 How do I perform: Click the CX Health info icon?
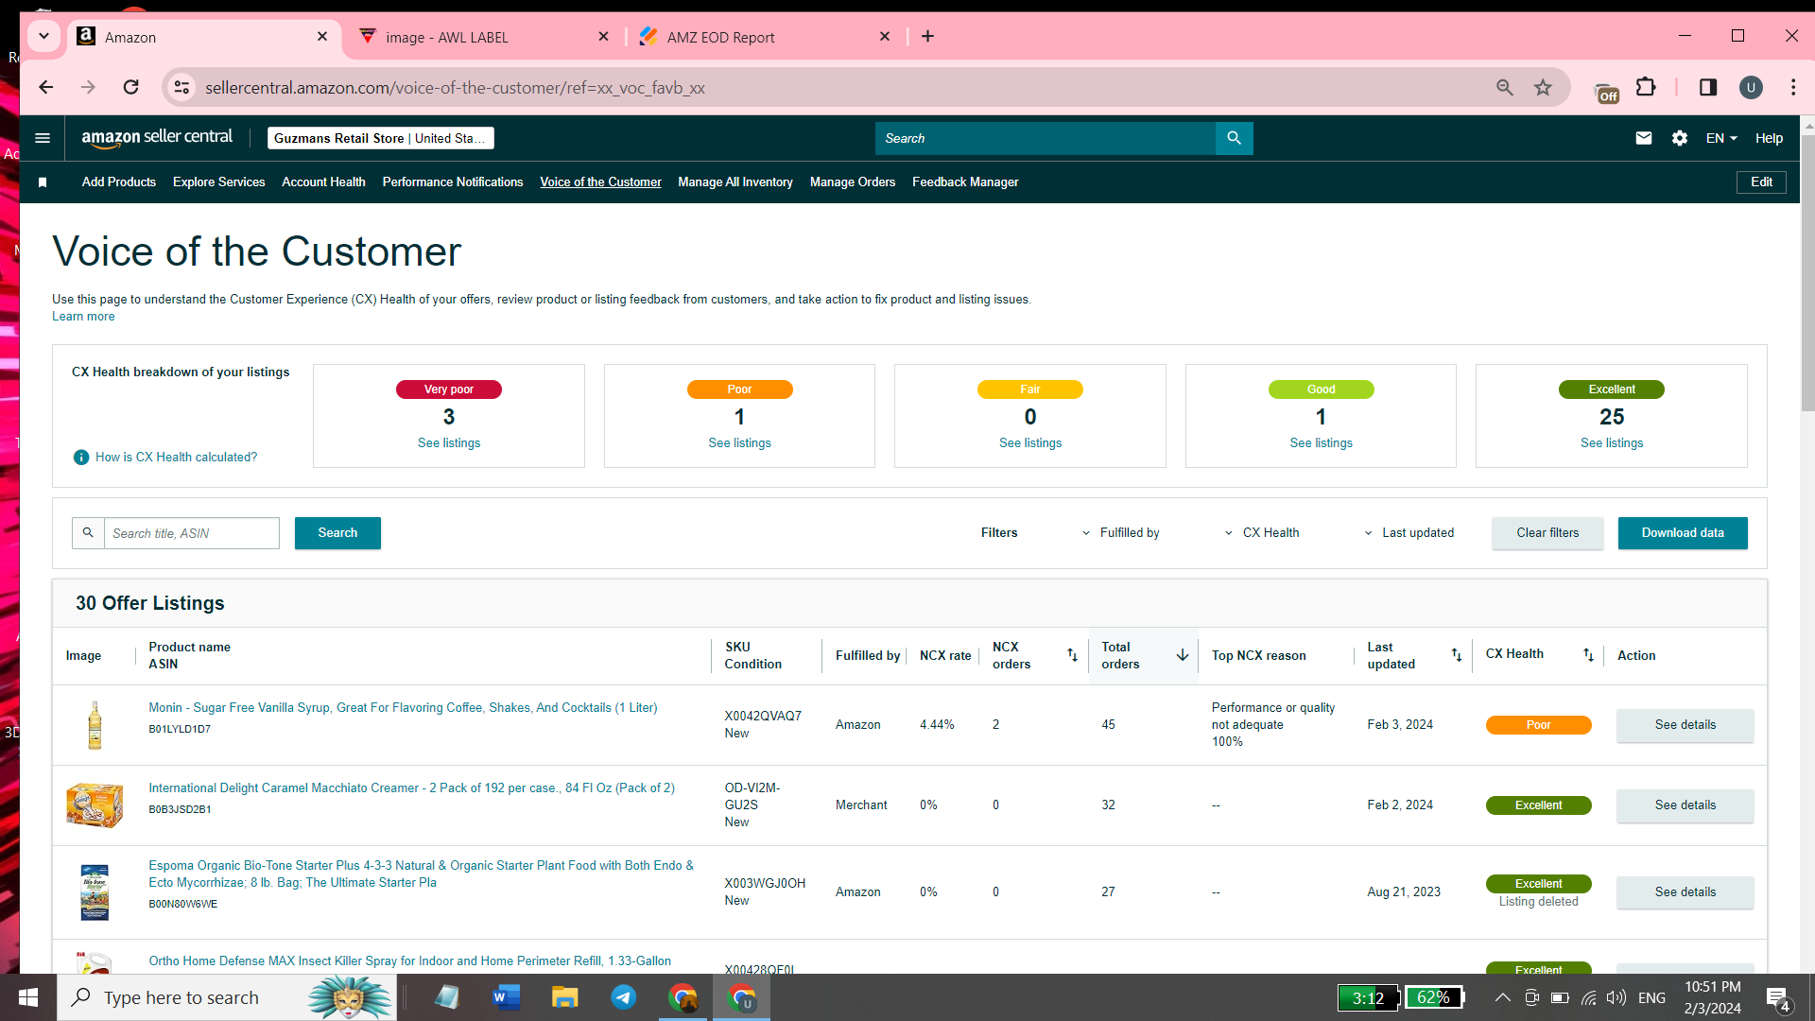tap(81, 458)
